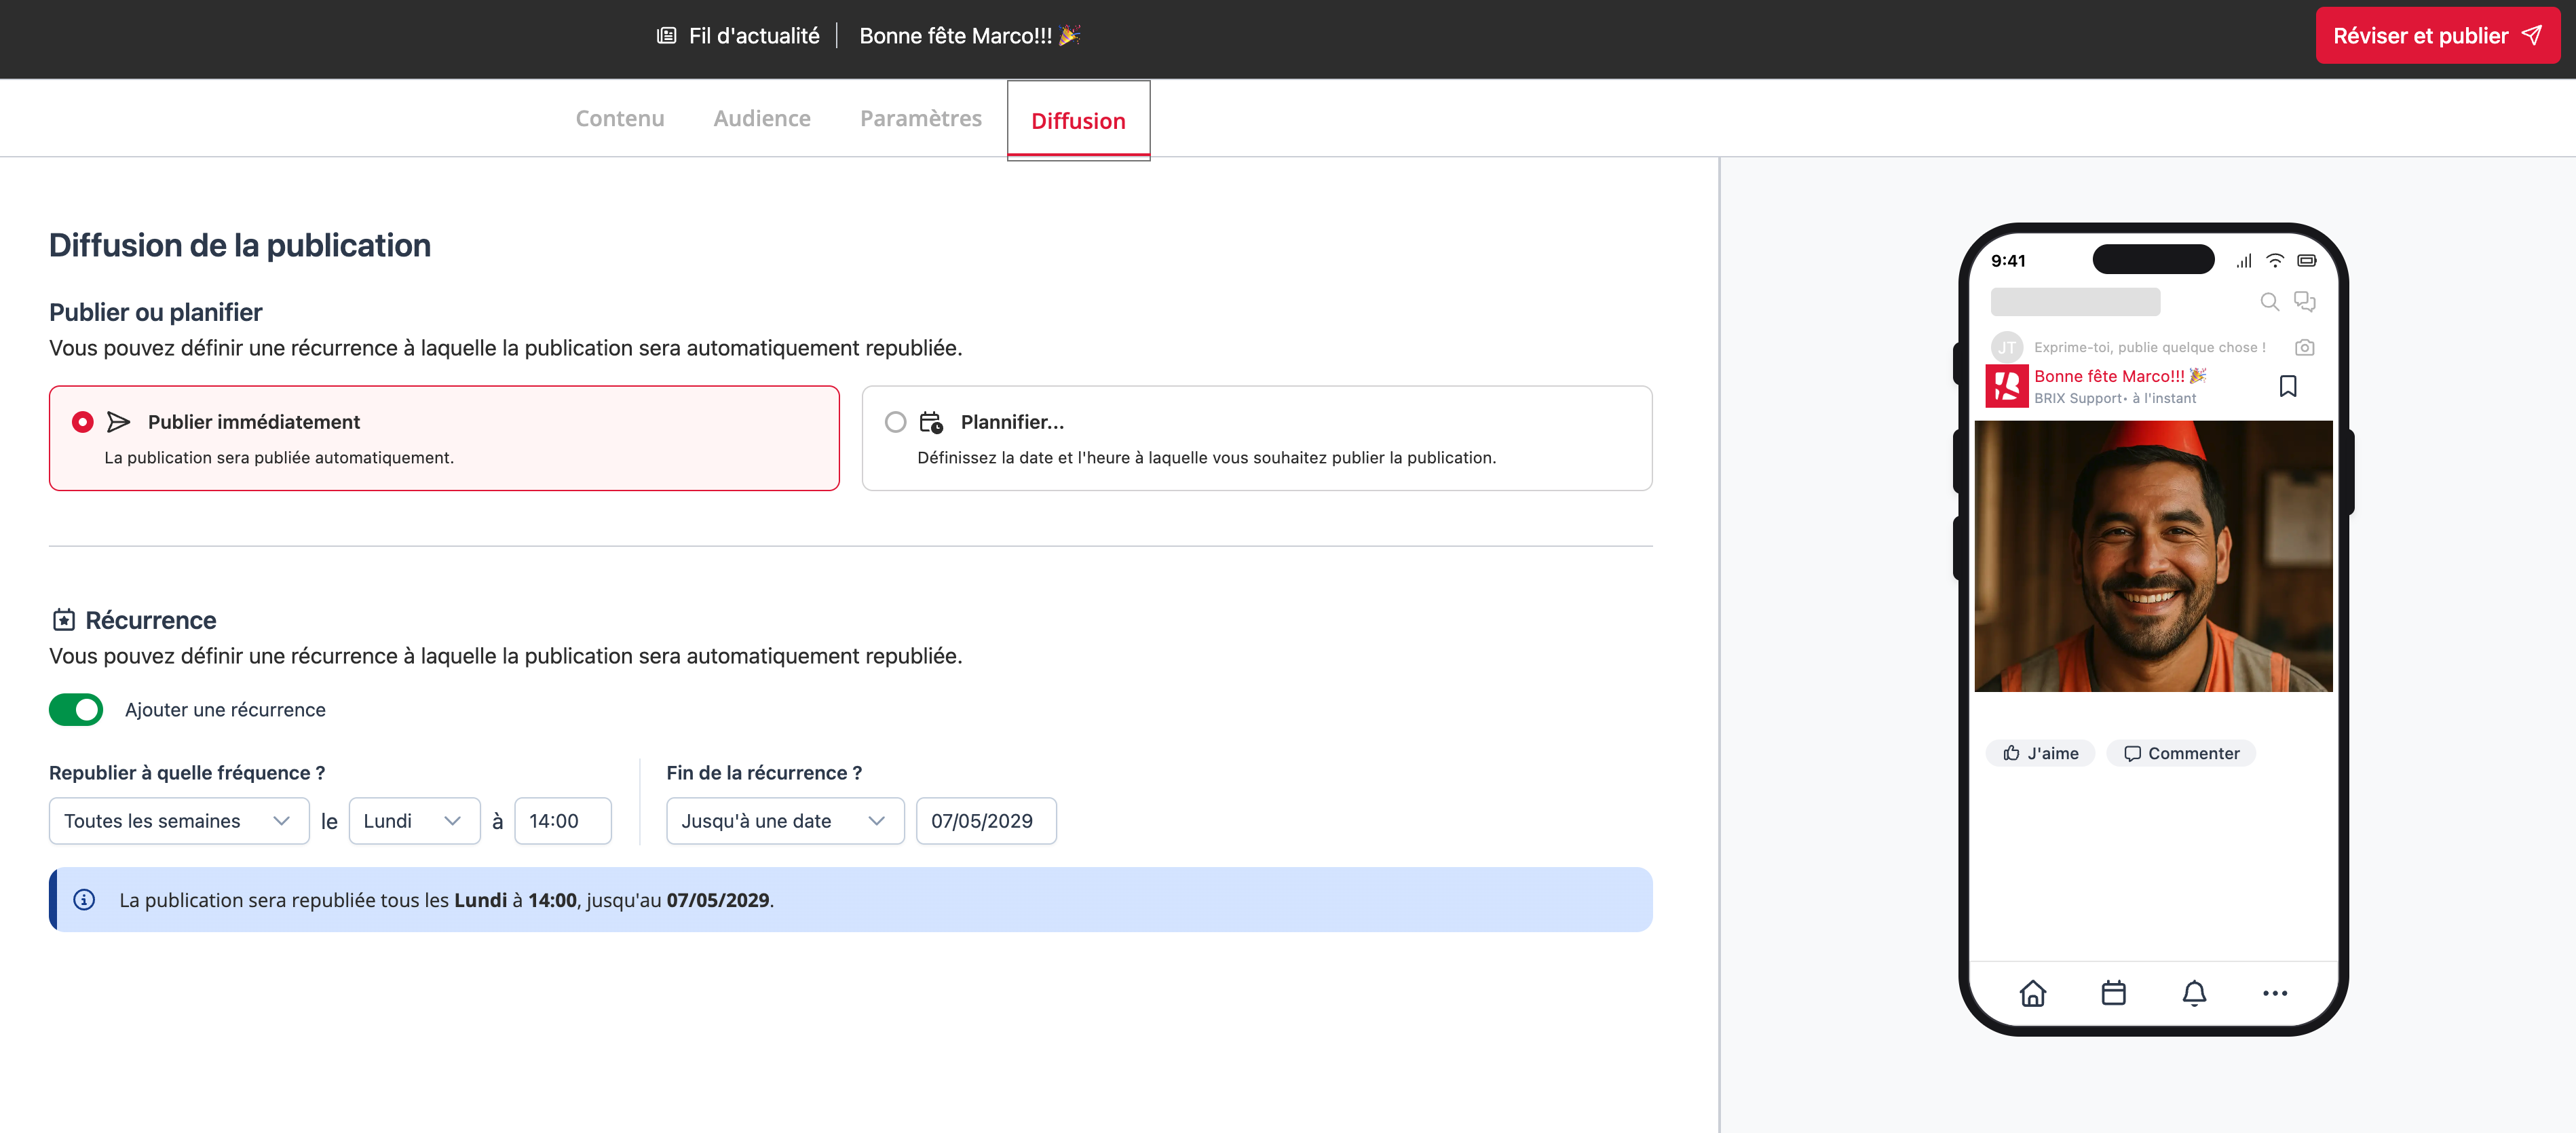Viewport: 2576px width, 1133px height.
Task: Click the Récurrence calendar star icon
Action: (64, 620)
